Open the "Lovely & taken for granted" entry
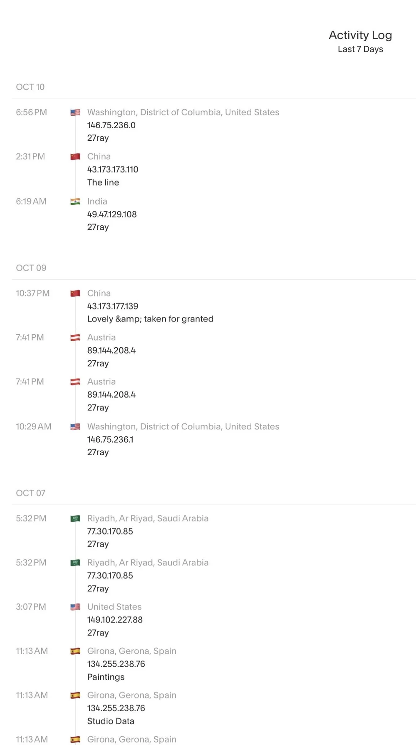The width and height of the screenshot is (416, 745). [150, 319]
